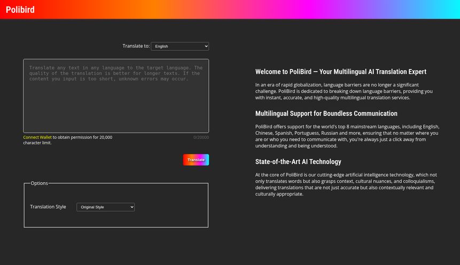The height and width of the screenshot is (265, 460).
Task: Click the Multilingual Support for Boundless Communication heading
Action: (326, 114)
